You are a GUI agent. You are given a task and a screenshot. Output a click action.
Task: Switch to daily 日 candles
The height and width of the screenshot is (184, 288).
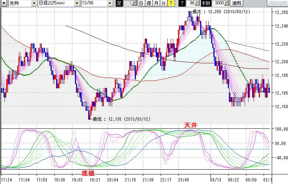point(141,3)
